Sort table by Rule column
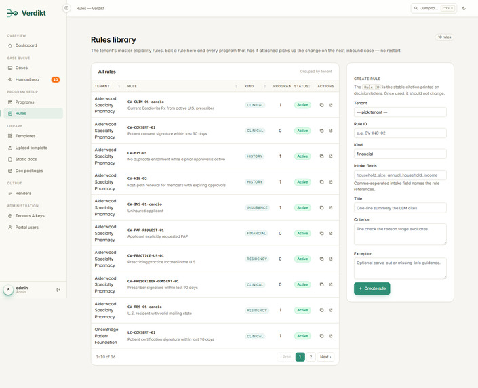 coord(182,86)
